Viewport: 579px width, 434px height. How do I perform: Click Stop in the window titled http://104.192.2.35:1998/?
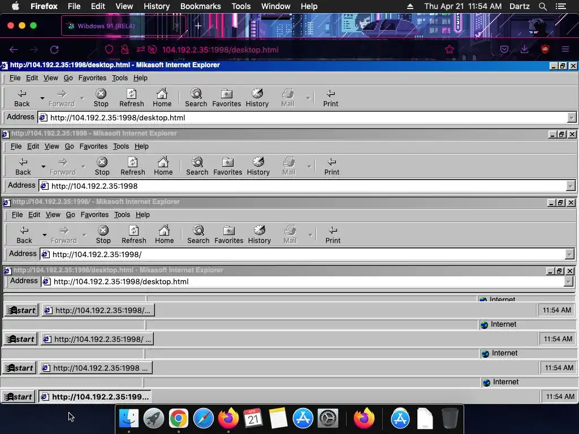click(103, 235)
